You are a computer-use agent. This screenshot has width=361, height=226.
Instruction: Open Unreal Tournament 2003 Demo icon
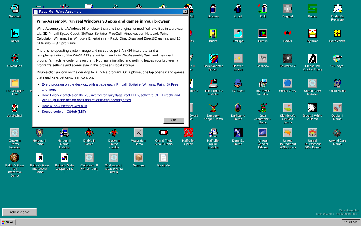(288, 133)
